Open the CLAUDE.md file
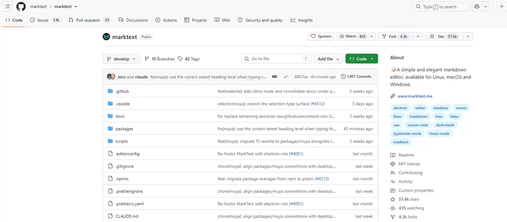 pos(127,216)
